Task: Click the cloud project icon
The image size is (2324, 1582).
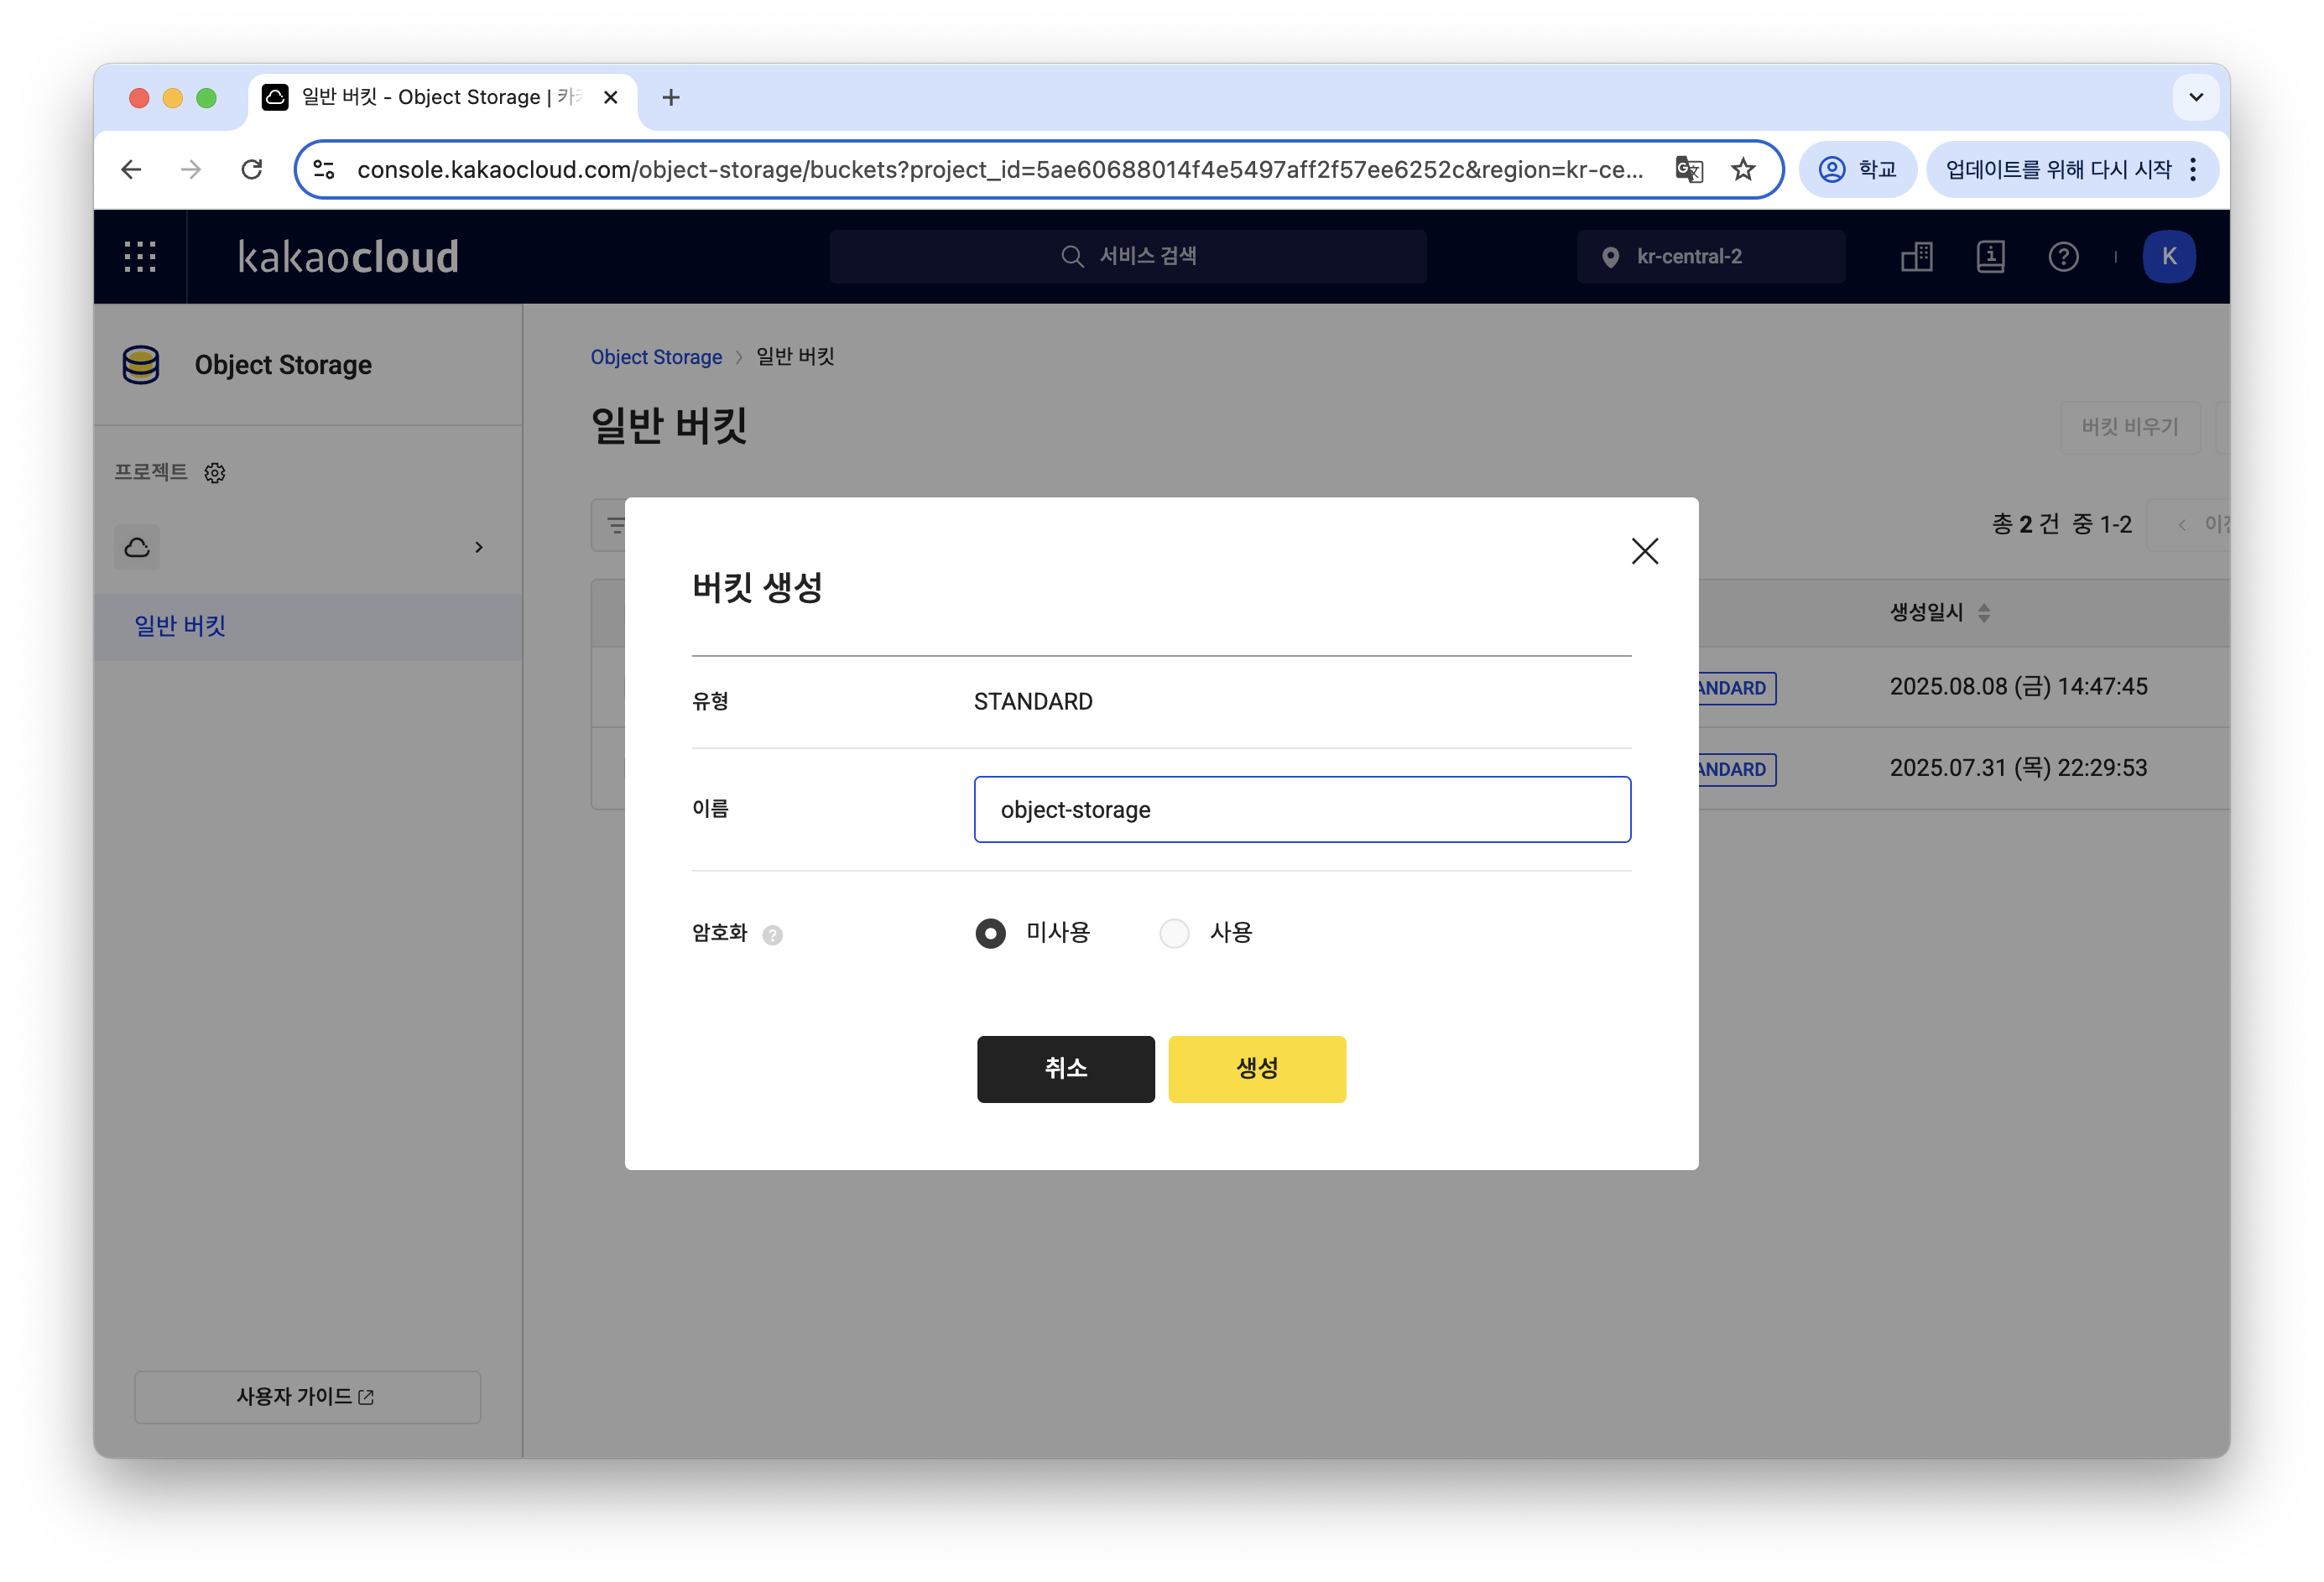Action: [137, 547]
